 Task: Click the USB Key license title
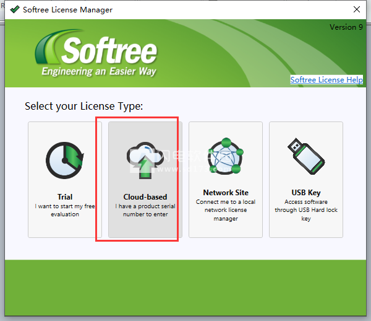pos(306,193)
